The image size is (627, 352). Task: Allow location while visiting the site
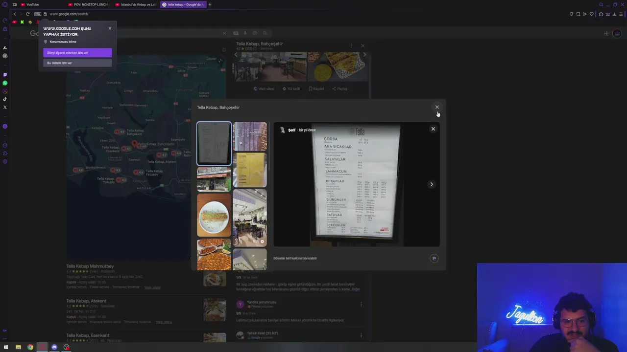pyautogui.click(x=77, y=53)
